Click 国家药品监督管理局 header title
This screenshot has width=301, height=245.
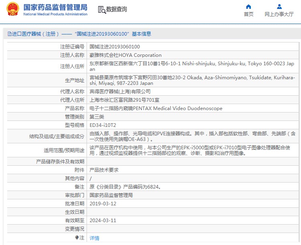tap(55, 7)
